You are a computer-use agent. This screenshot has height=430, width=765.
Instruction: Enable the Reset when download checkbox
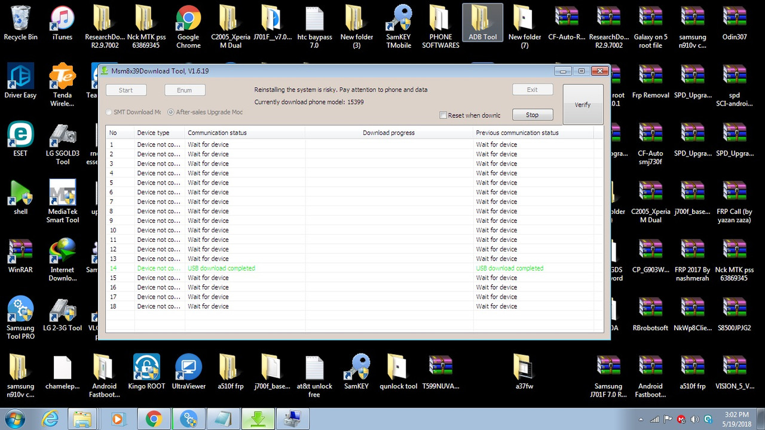[443, 115]
